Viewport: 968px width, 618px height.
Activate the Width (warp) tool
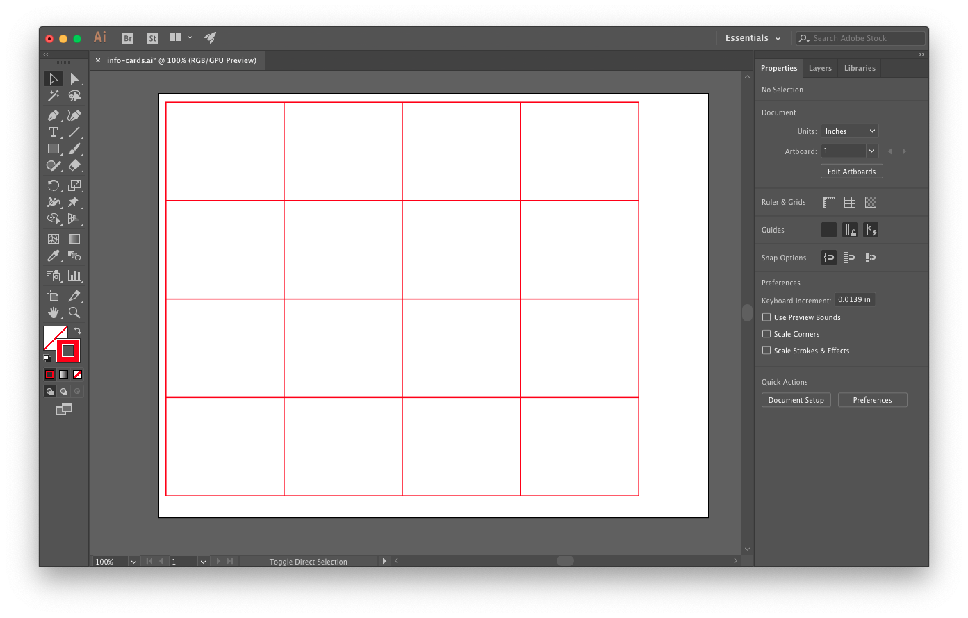(54, 202)
